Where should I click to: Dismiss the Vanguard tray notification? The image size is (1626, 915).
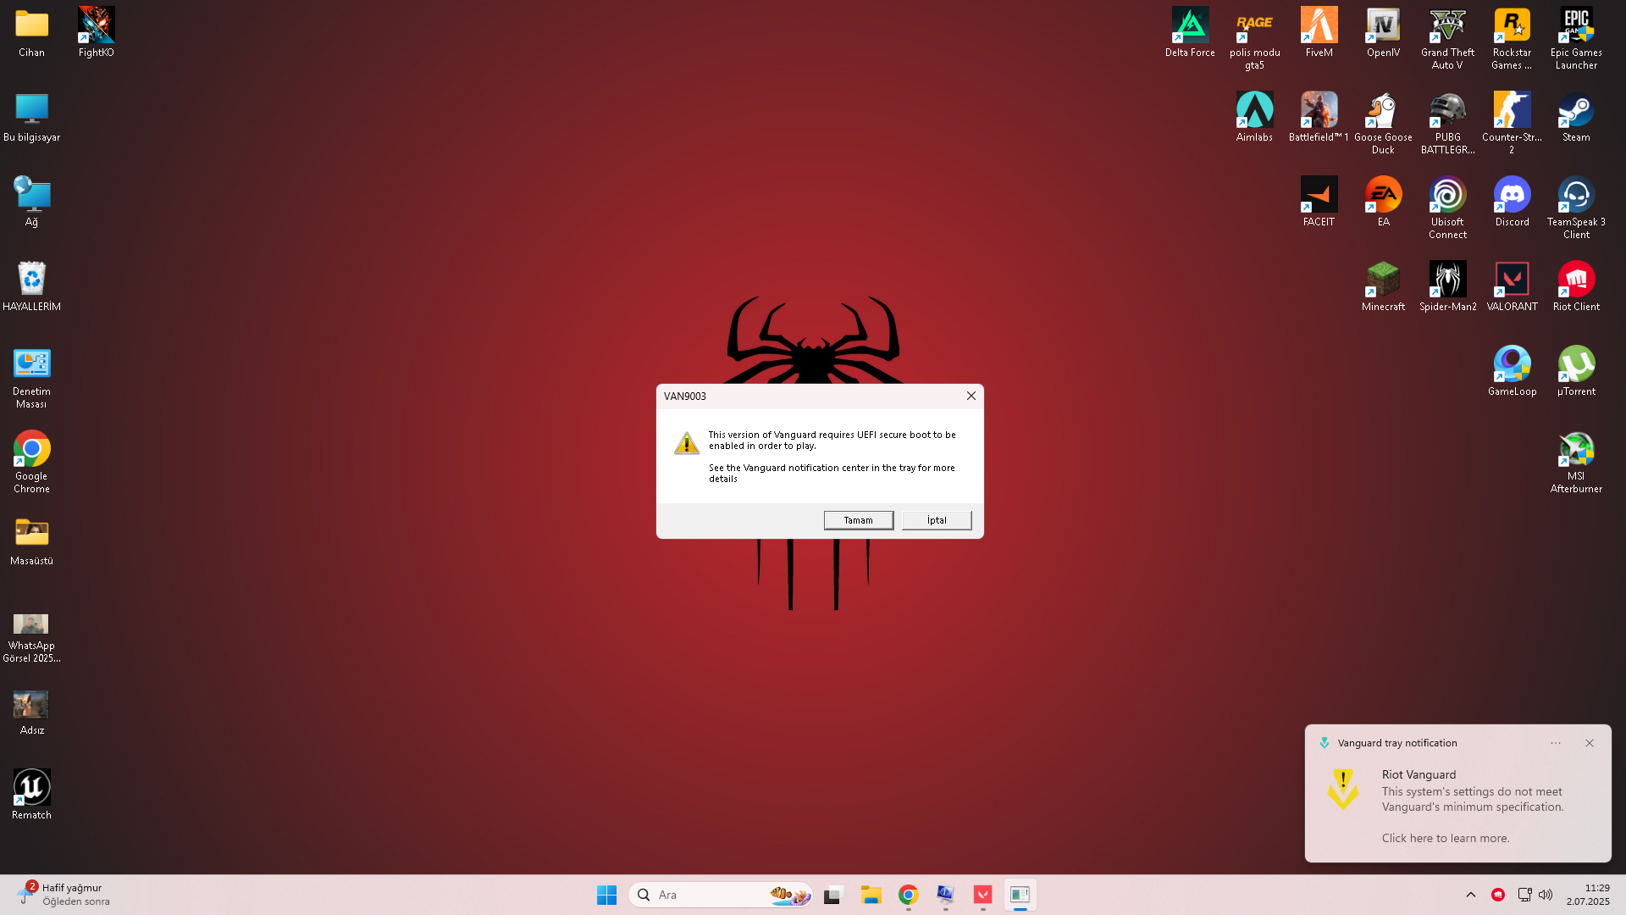point(1590,743)
